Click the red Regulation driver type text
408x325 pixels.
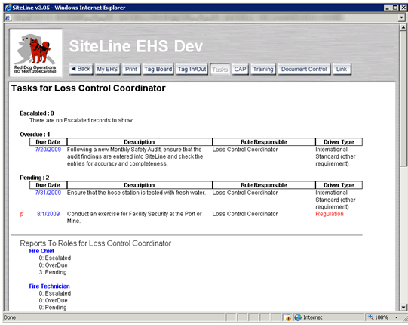click(x=330, y=214)
